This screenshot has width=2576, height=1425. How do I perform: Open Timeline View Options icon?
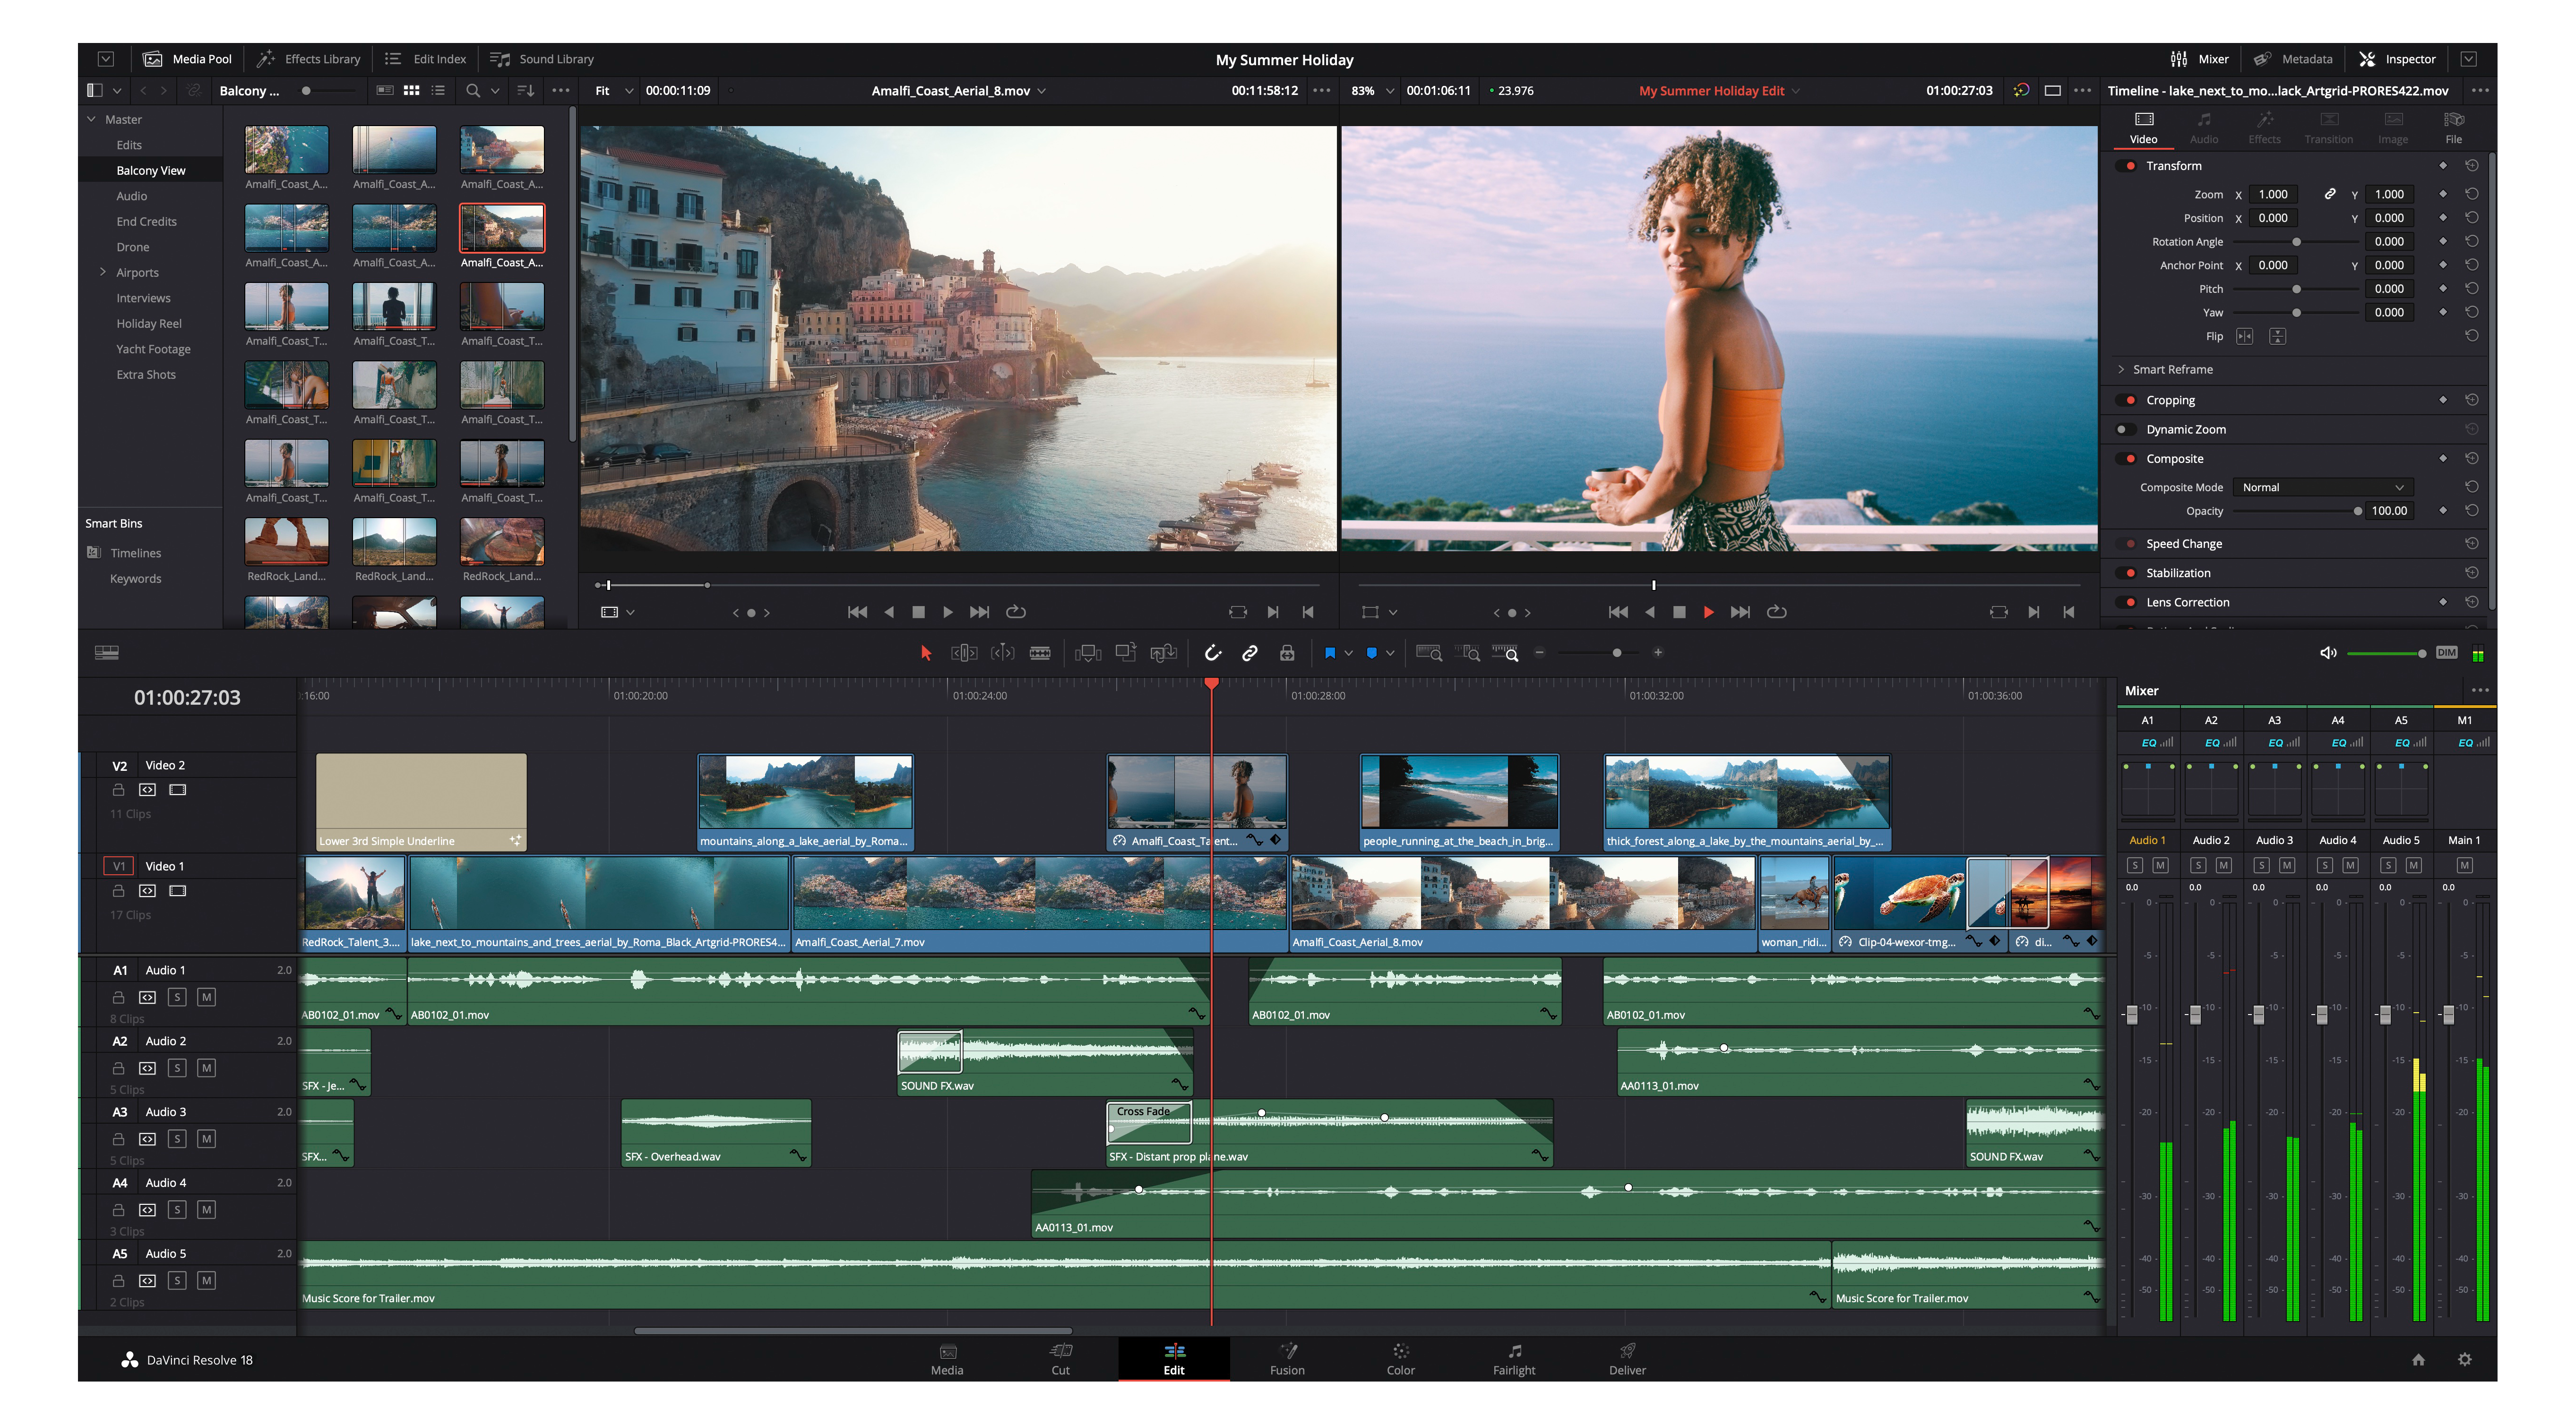click(x=107, y=653)
